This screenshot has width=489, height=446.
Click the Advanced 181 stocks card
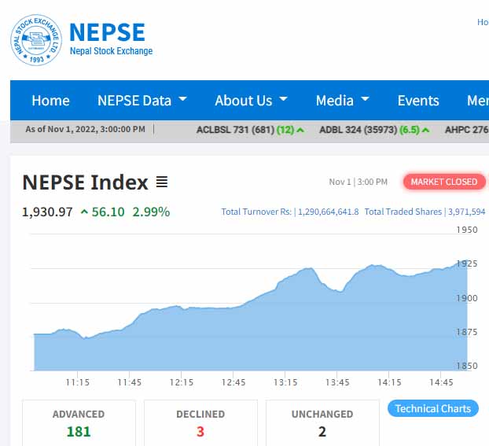pyautogui.click(x=79, y=422)
